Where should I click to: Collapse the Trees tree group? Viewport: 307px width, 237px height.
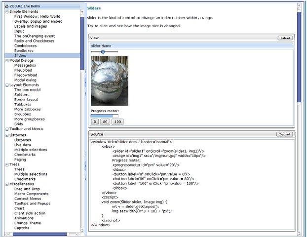(x=7, y=165)
